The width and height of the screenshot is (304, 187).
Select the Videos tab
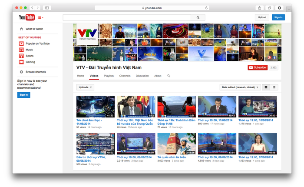[94, 76]
